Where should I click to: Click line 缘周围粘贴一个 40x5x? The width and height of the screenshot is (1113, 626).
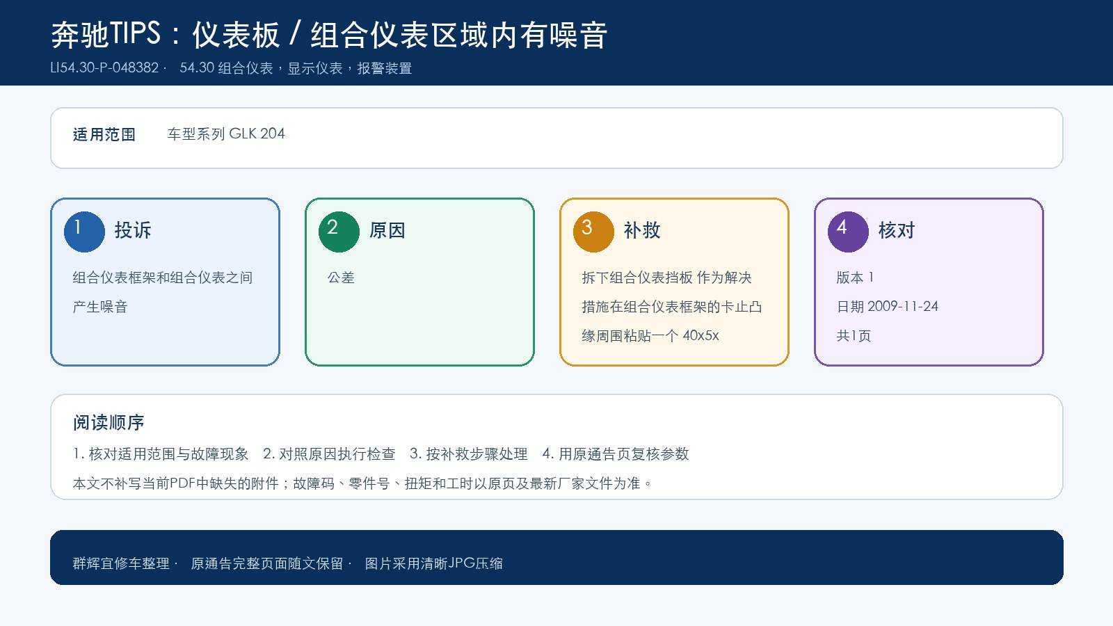pos(650,336)
